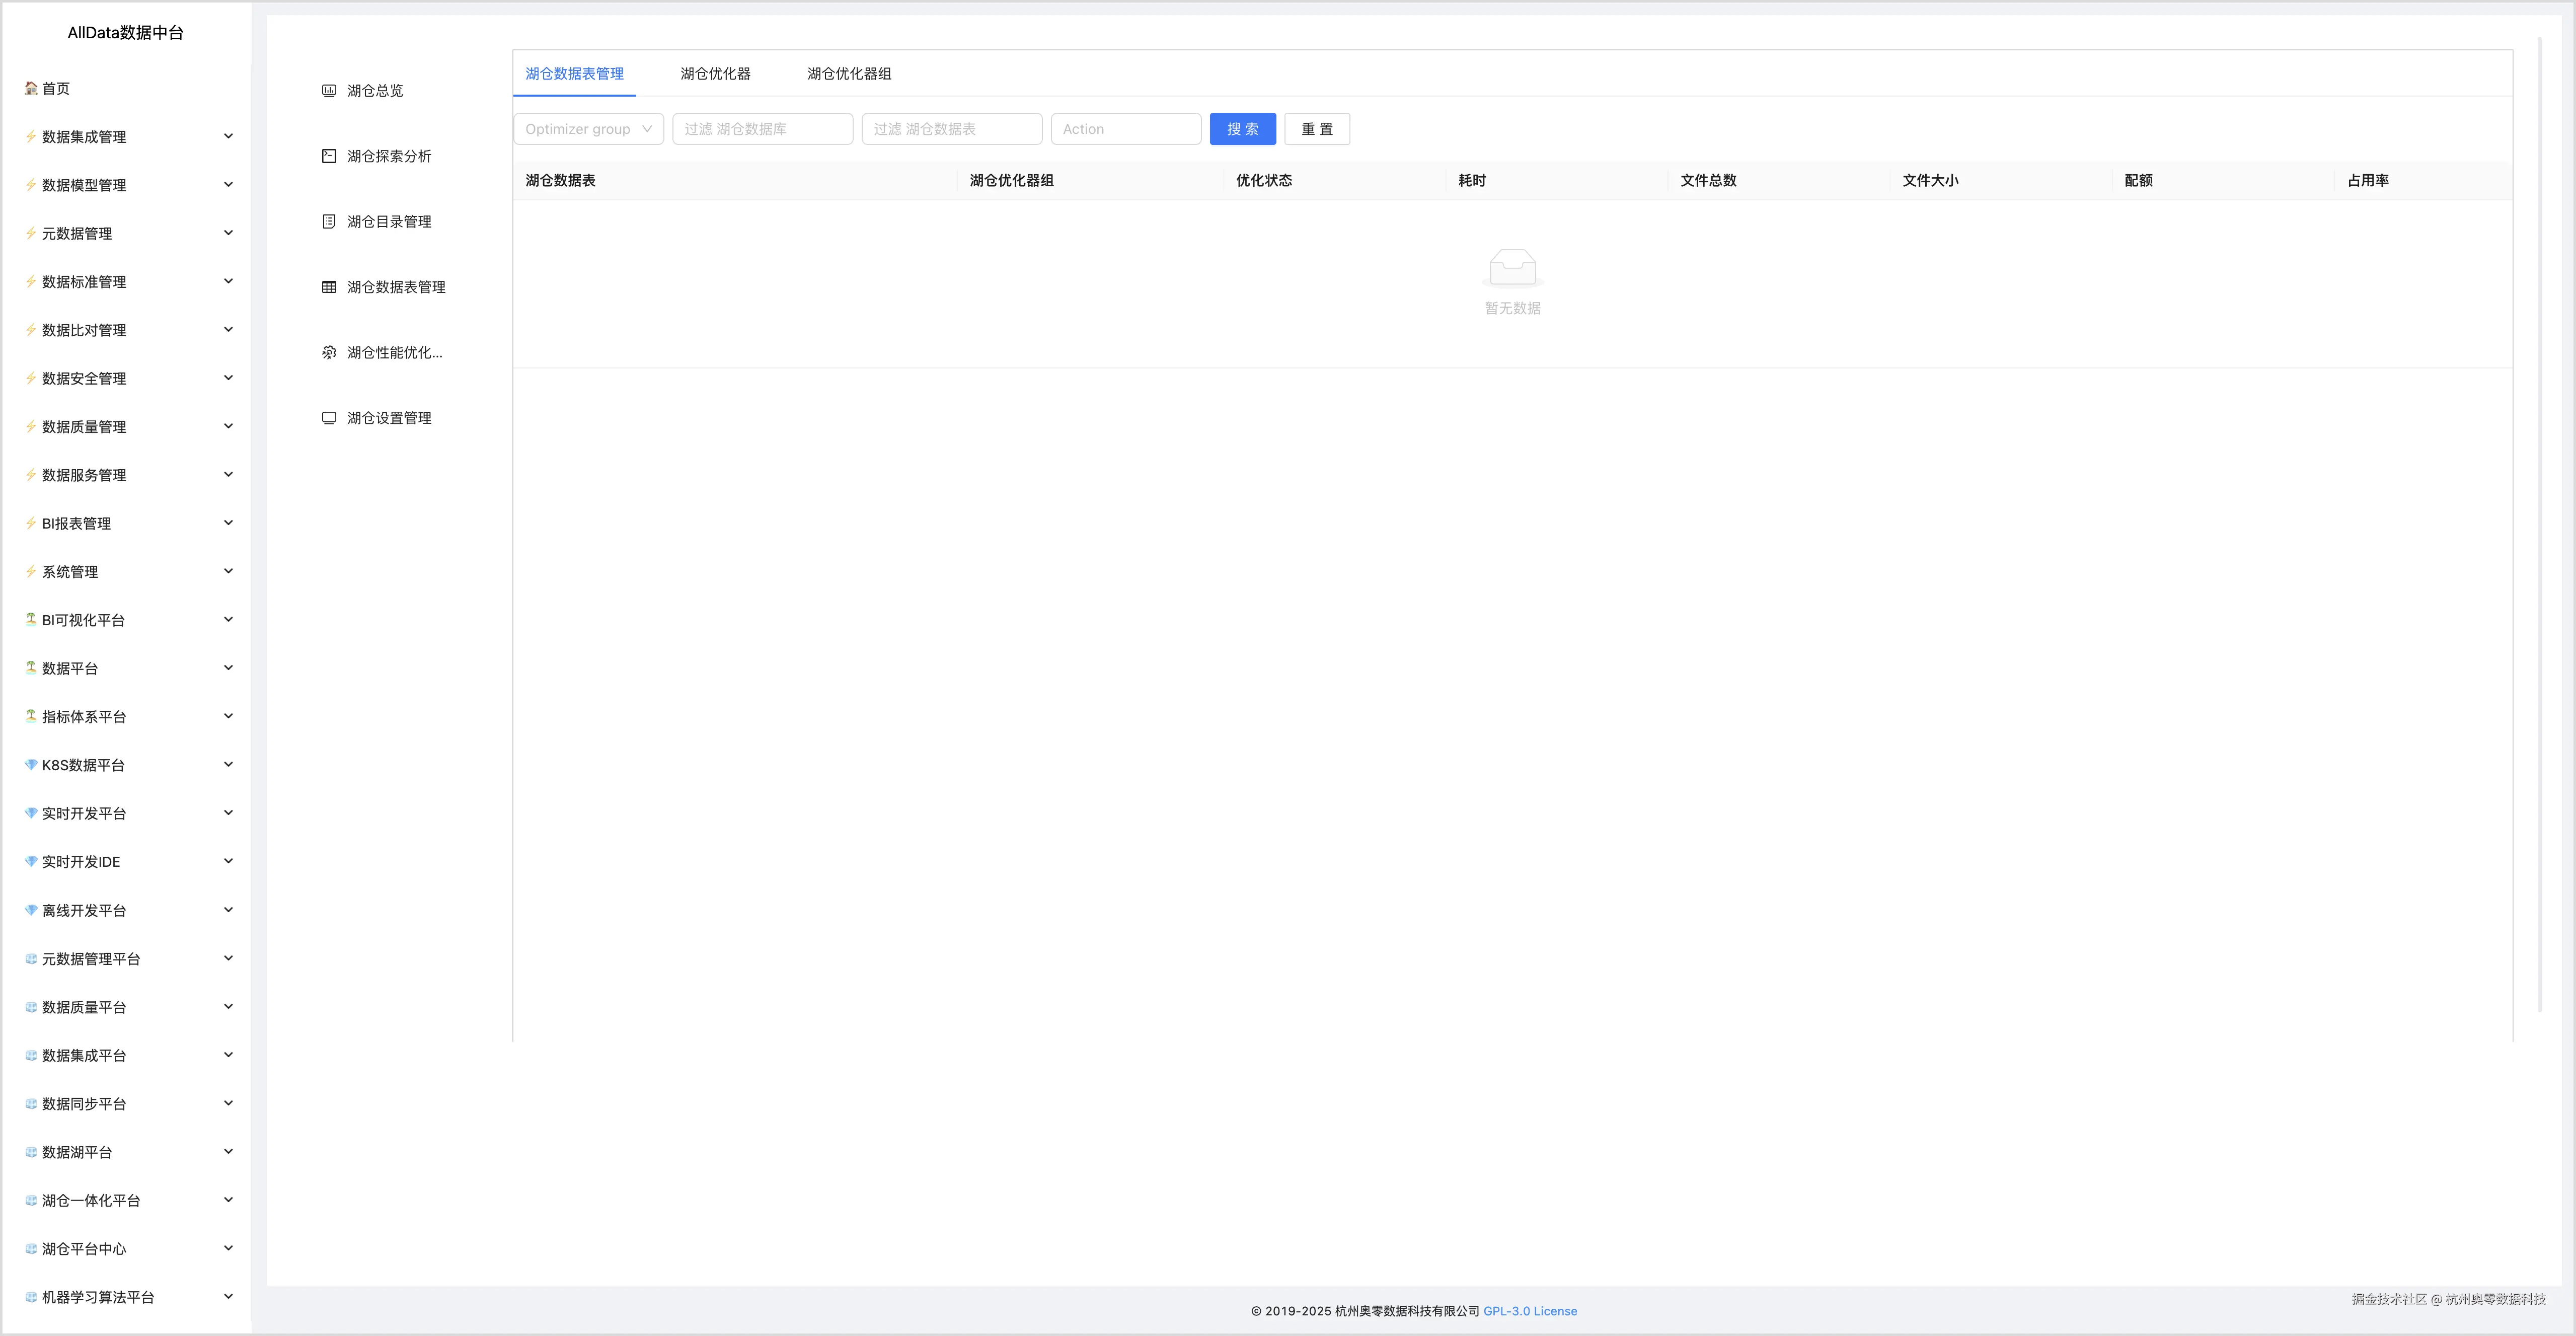The width and height of the screenshot is (2576, 1336).
Task: Click the 湖仓探索分析 terminal icon
Action: [329, 156]
